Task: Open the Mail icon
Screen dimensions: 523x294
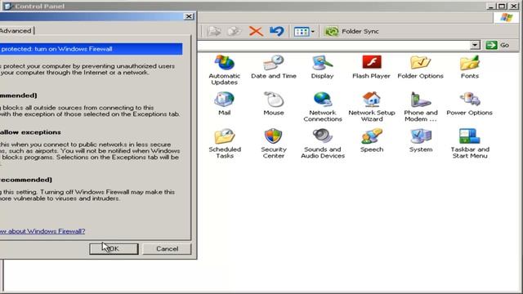Action: point(225,104)
